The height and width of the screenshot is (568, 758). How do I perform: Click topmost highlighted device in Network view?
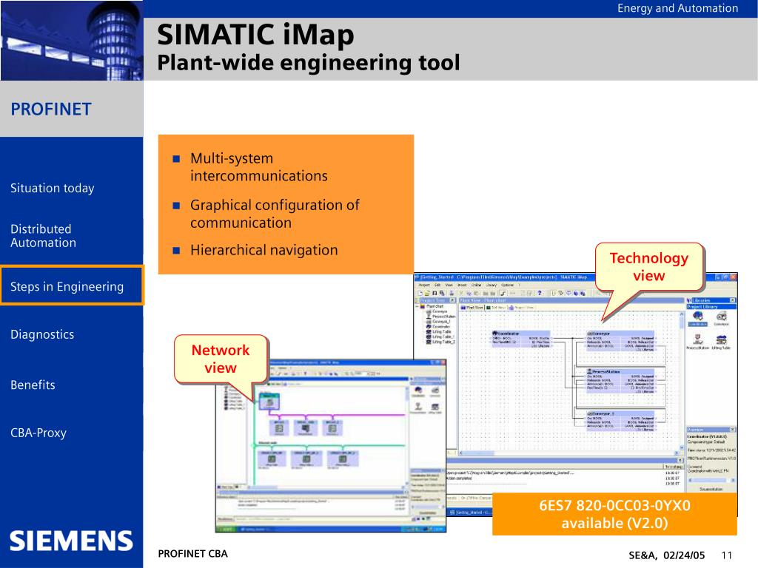tap(269, 401)
